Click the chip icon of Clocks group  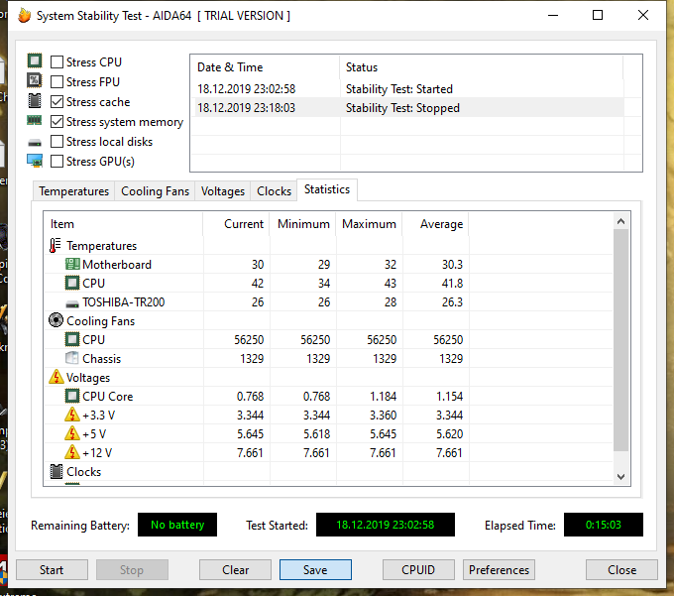click(56, 472)
